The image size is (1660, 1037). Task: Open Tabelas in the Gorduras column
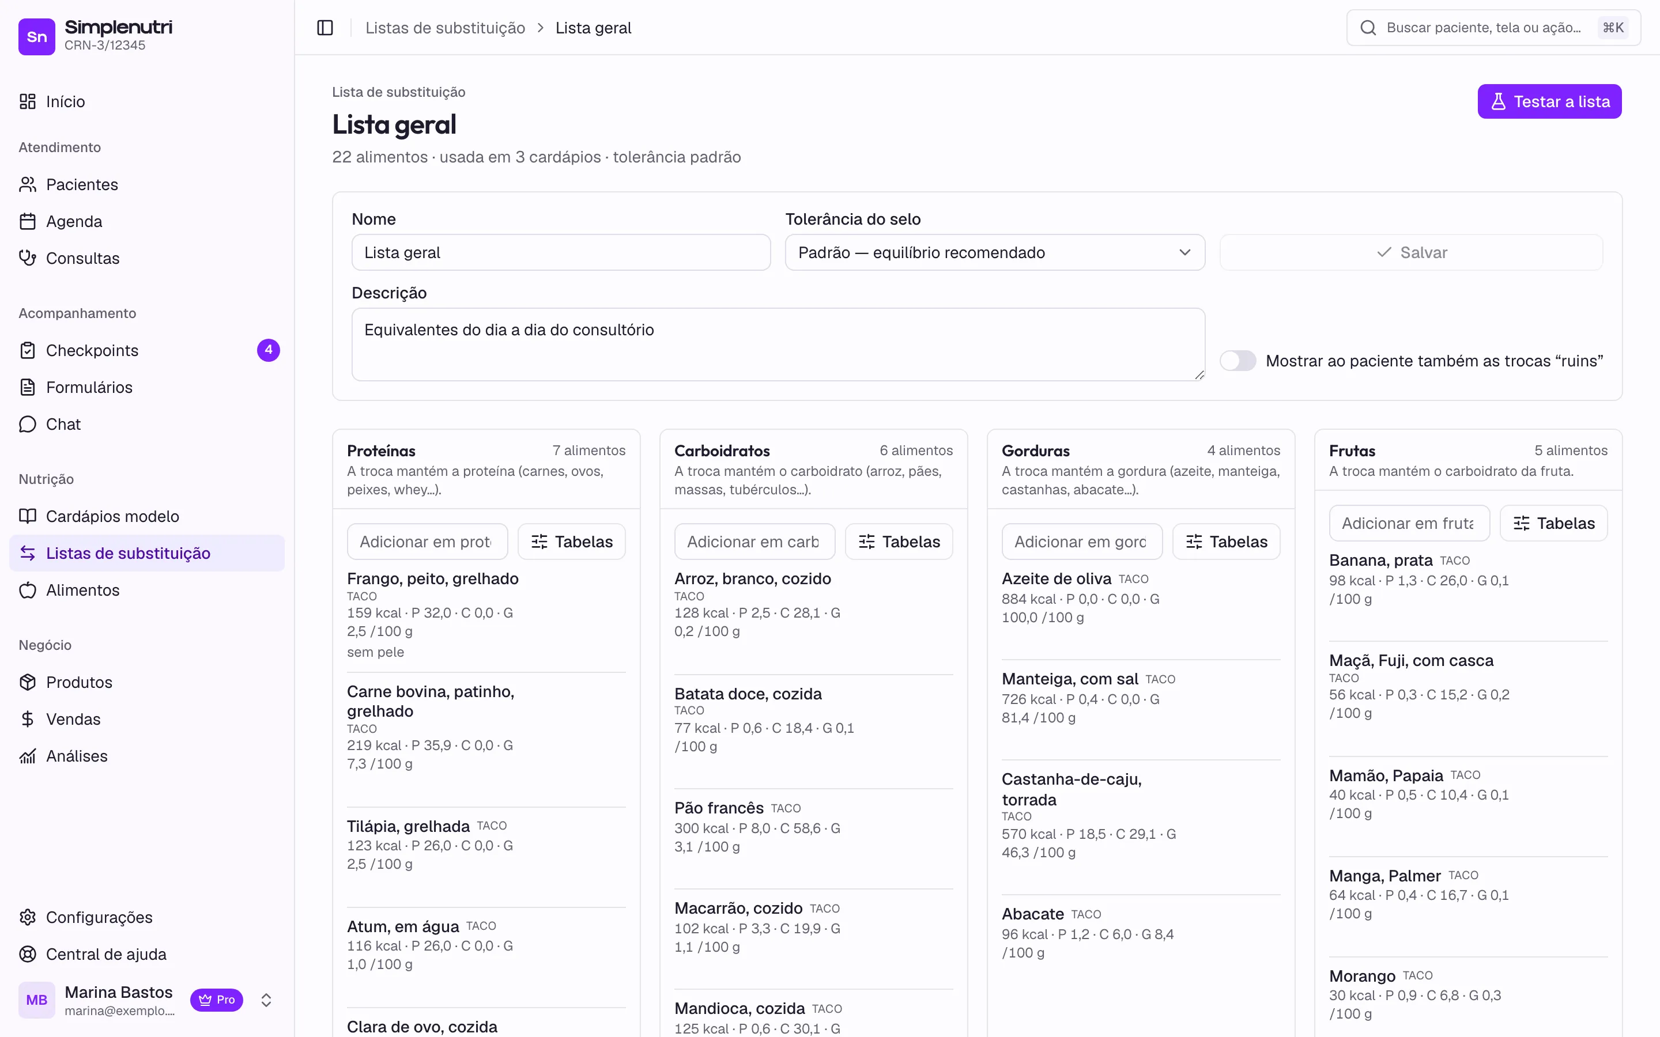(1226, 542)
